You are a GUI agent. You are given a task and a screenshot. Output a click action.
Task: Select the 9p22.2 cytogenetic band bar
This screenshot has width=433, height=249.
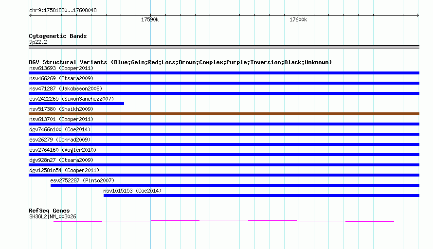[x=224, y=47]
